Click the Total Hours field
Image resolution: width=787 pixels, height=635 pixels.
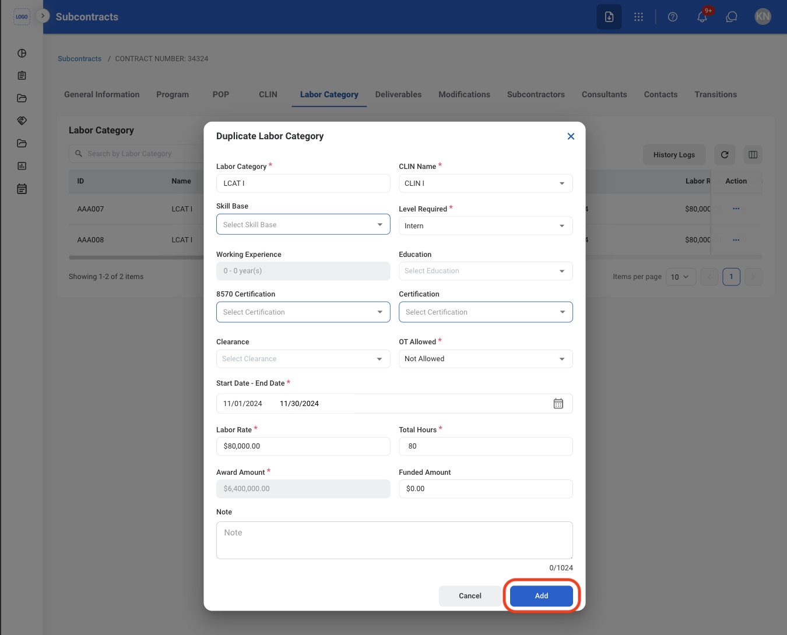(x=486, y=446)
